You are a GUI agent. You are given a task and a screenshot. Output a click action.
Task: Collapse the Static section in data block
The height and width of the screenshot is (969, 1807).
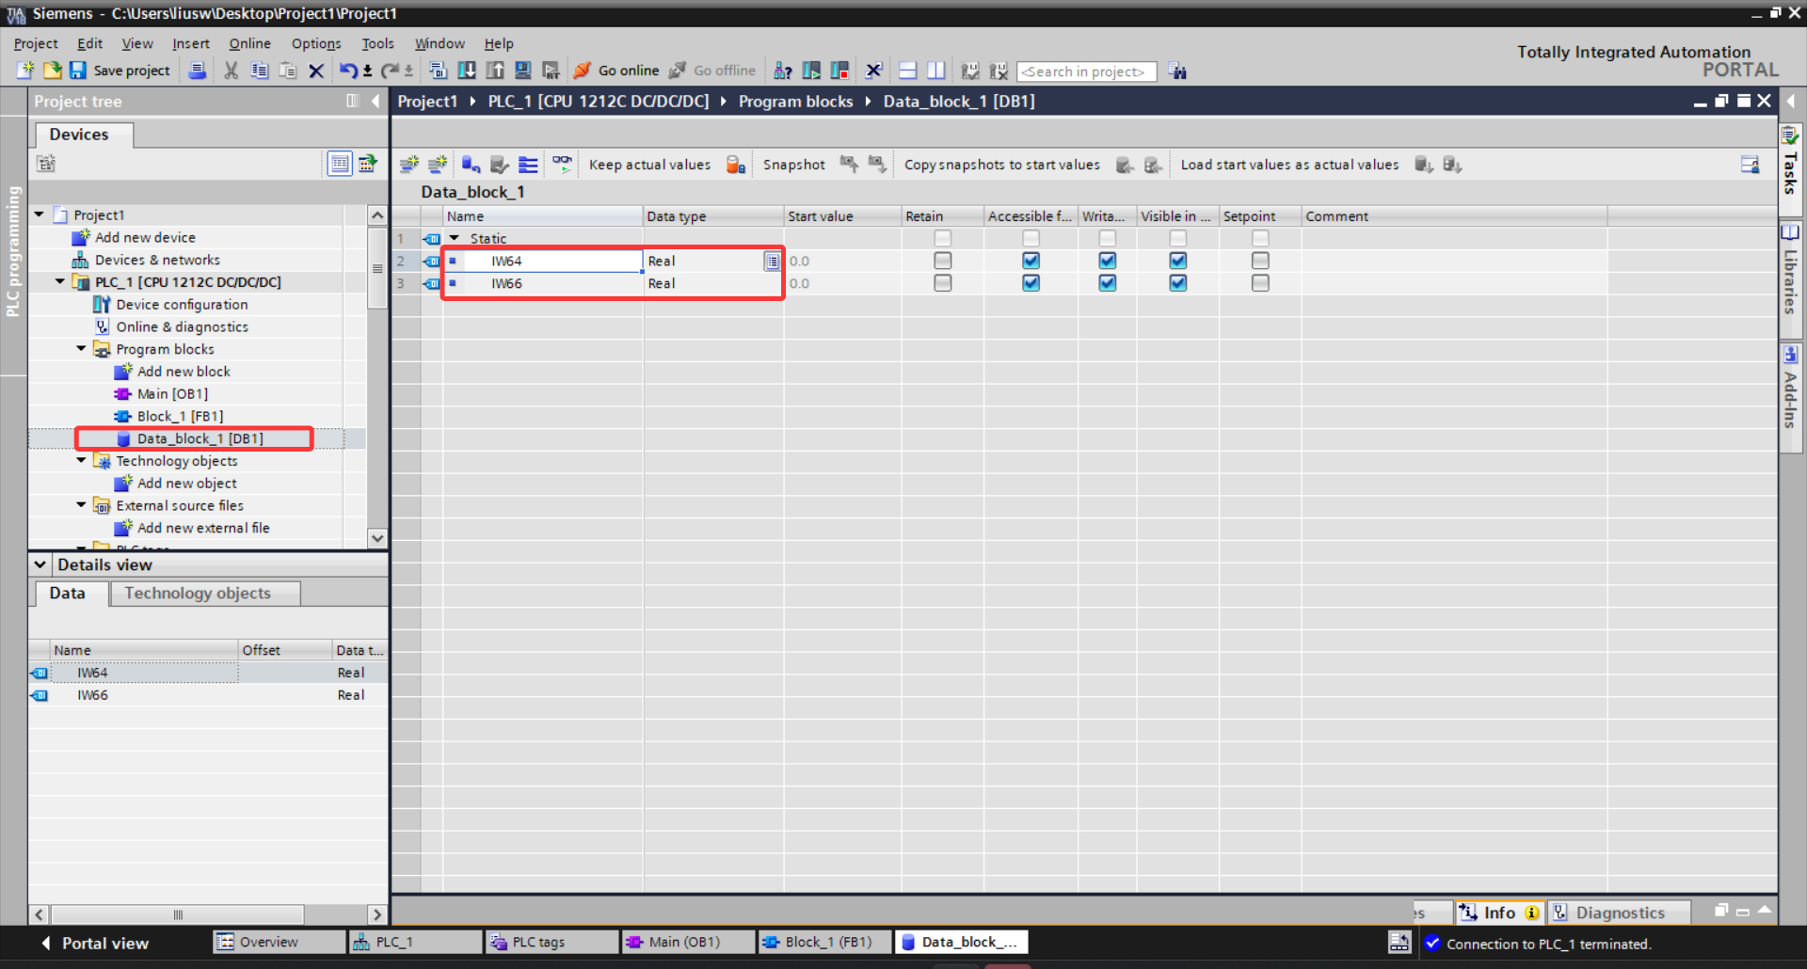point(455,238)
